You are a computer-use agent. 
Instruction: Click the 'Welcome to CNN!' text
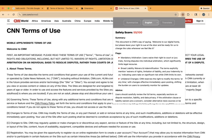(17, 49)
